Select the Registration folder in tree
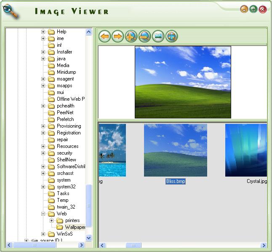 coord(69,133)
